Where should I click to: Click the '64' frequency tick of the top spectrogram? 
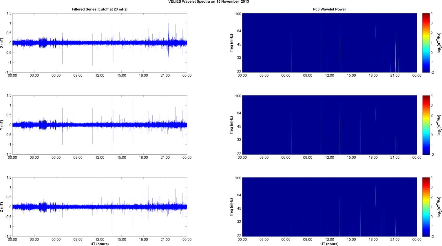[239, 31]
